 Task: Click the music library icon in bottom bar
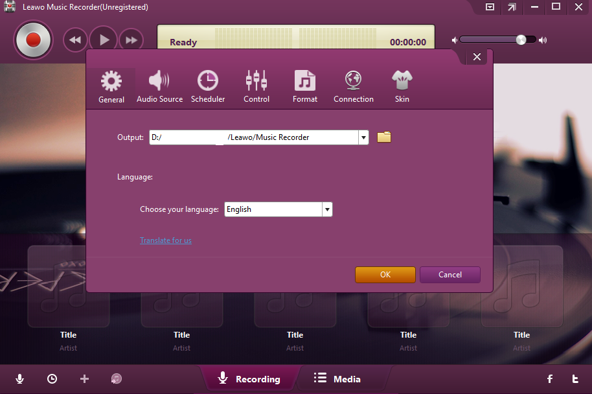point(117,379)
